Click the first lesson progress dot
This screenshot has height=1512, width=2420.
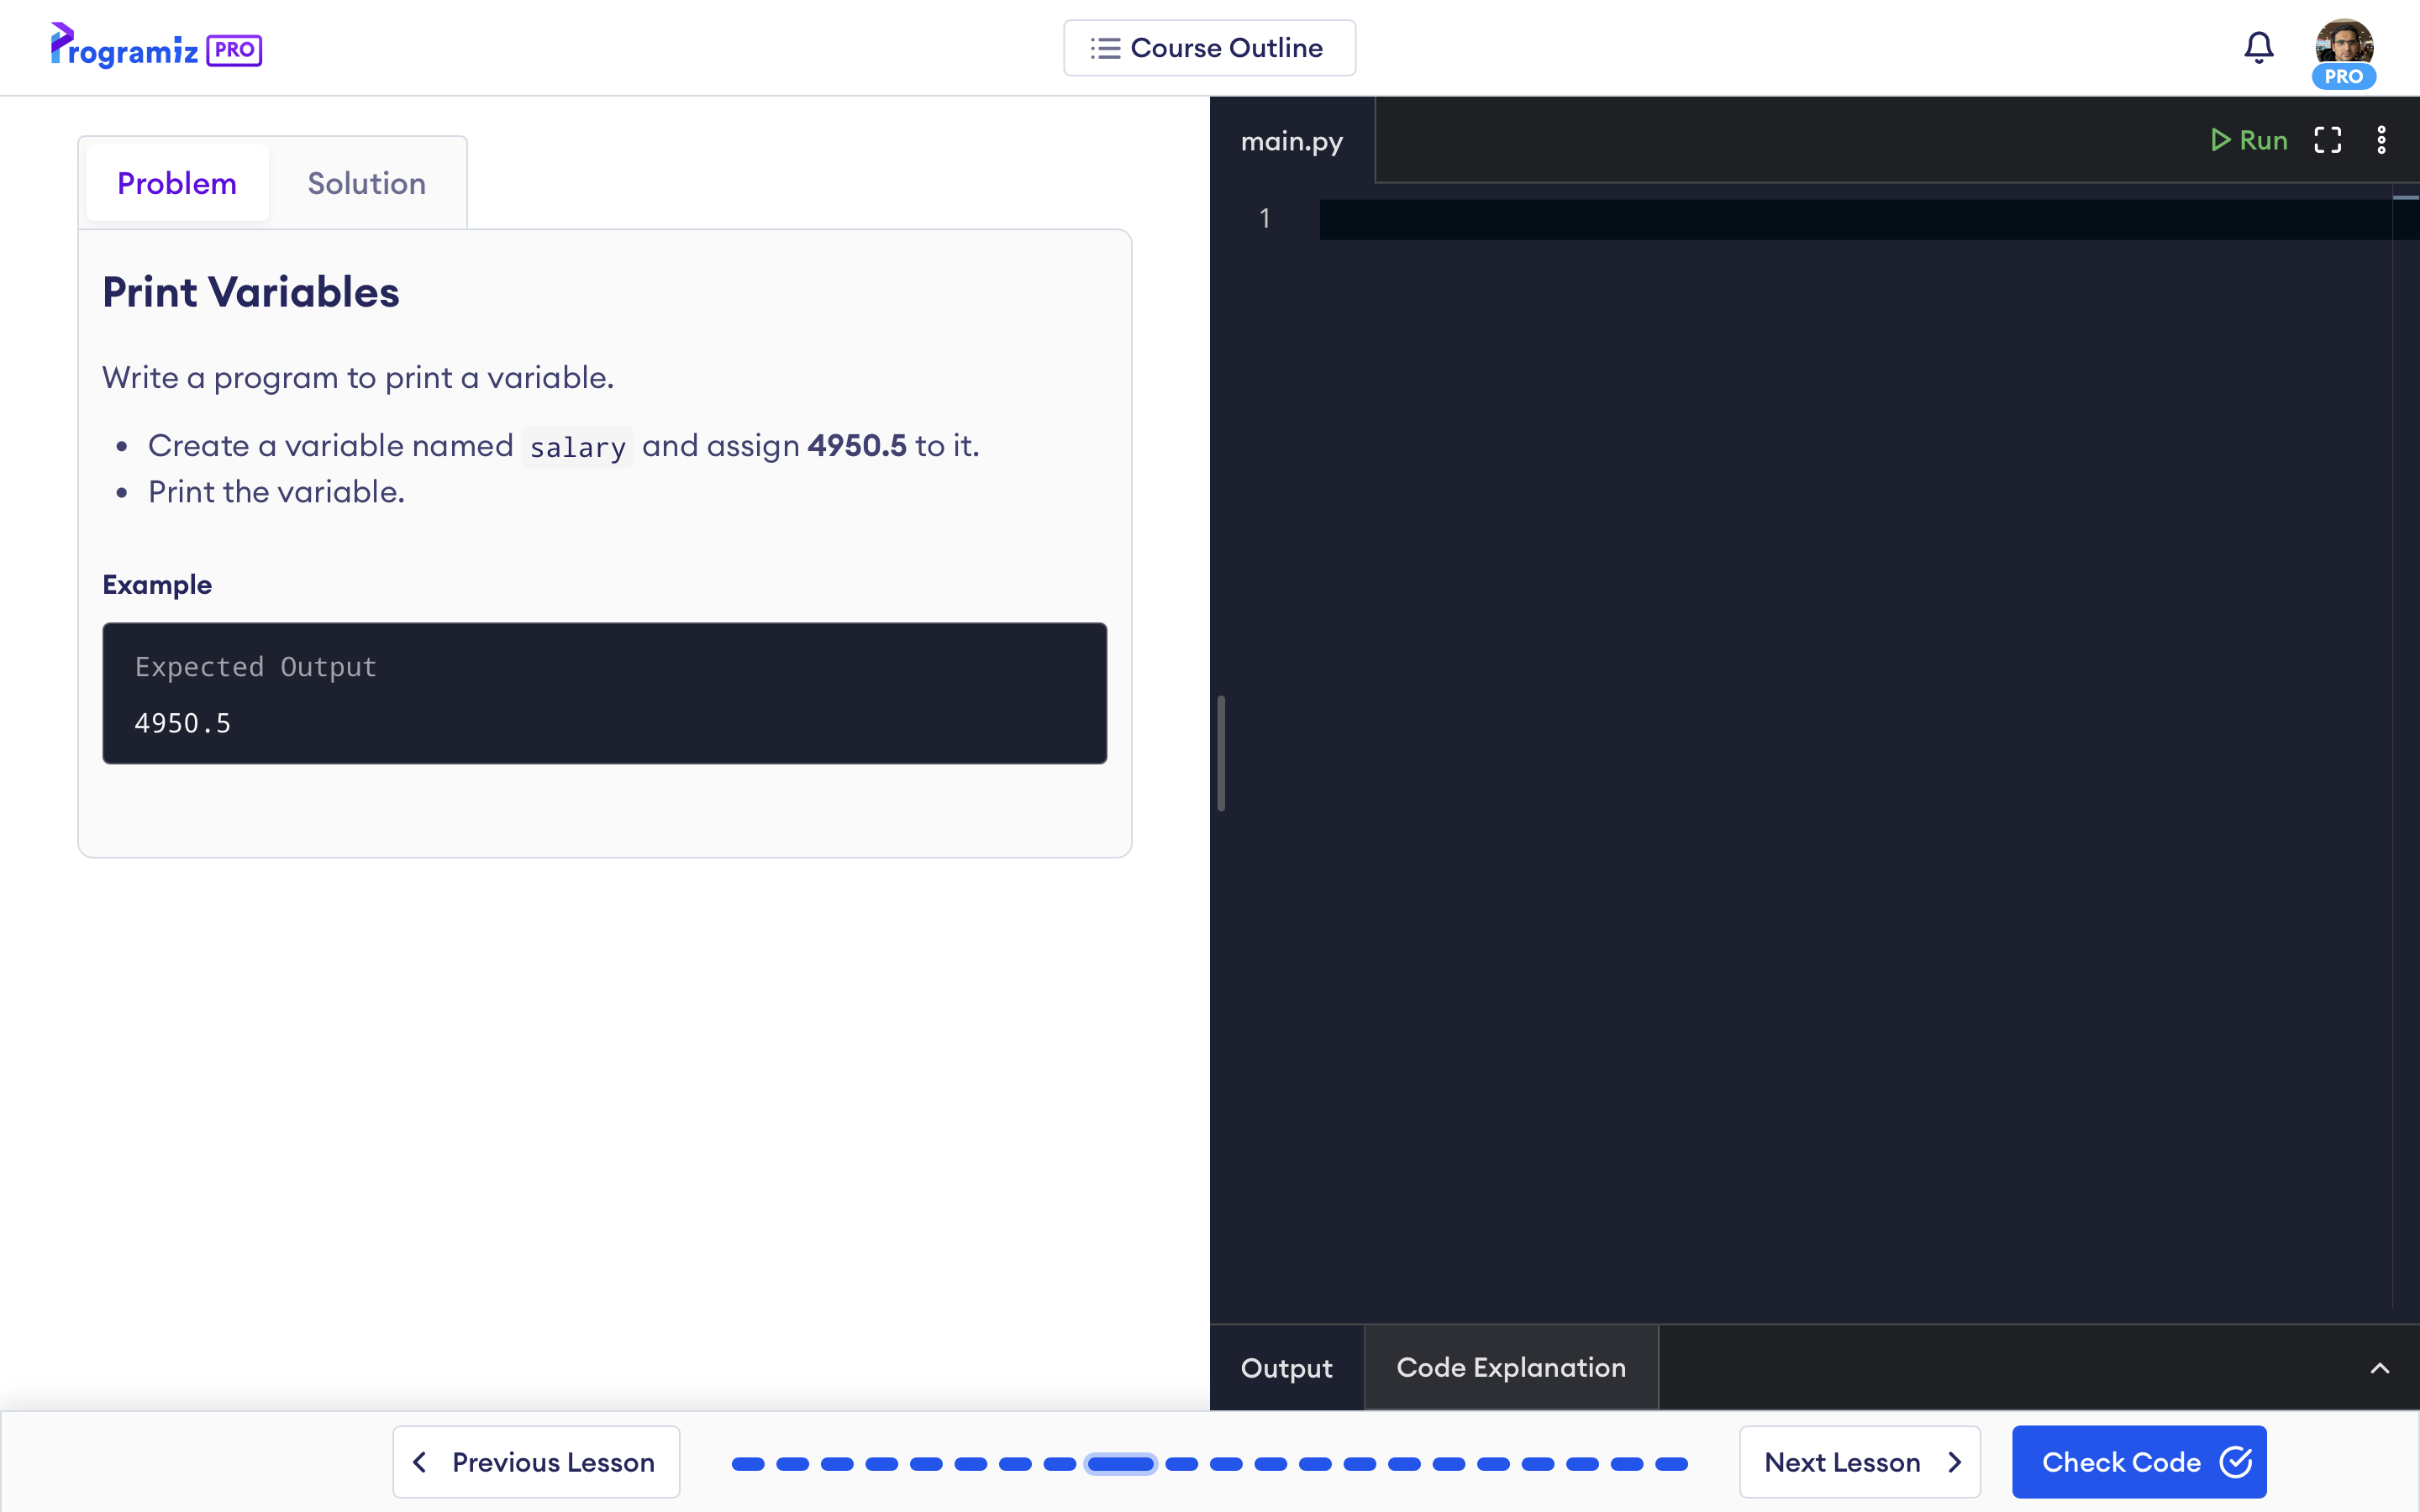(x=748, y=1464)
